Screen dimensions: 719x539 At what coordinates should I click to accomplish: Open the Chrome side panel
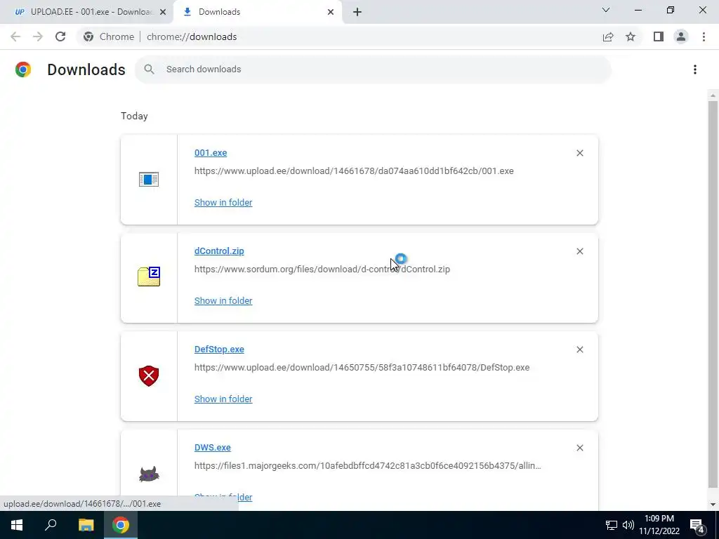(x=659, y=36)
